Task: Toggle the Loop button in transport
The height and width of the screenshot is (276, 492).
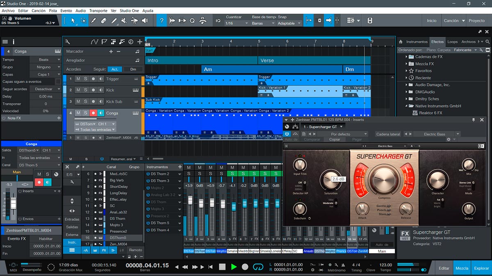Action: point(258,267)
